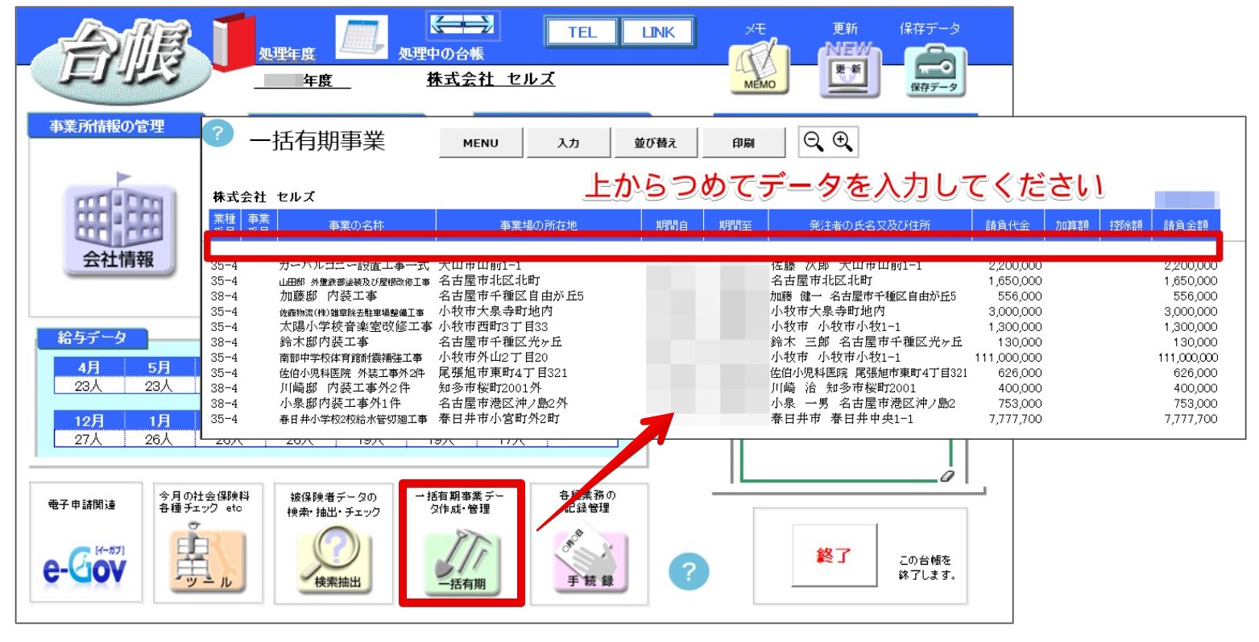
Task: Open the 保存データ briefcase icon
Action: [x=934, y=71]
